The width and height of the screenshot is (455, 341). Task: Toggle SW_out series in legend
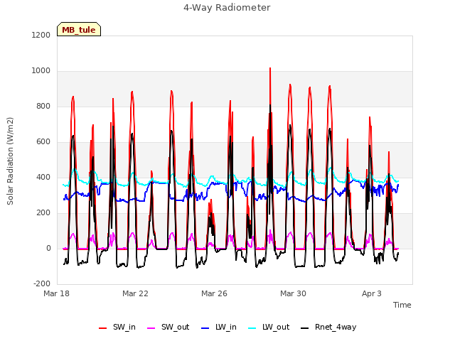pos(168,327)
